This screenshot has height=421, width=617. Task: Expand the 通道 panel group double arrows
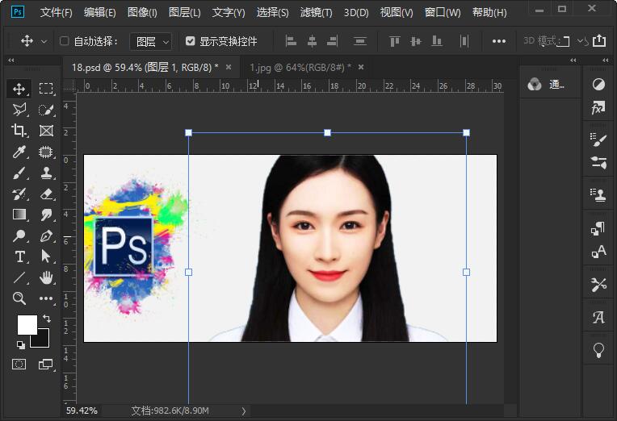573,60
